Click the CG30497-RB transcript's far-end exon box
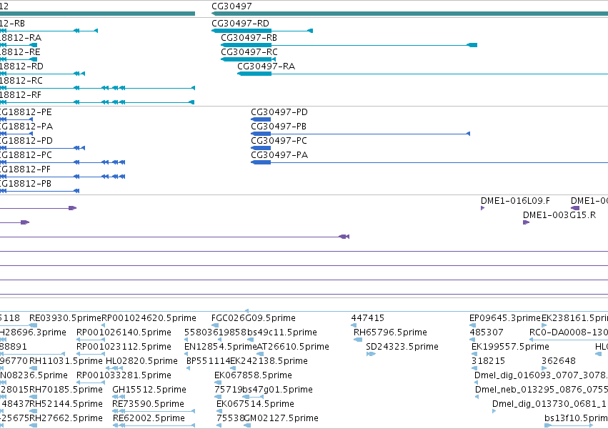Image resolution: width=608 pixels, height=429 pixels. click(472, 45)
